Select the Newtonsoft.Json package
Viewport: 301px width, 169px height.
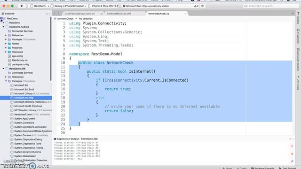pyautogui.click(x=23, y=115)
